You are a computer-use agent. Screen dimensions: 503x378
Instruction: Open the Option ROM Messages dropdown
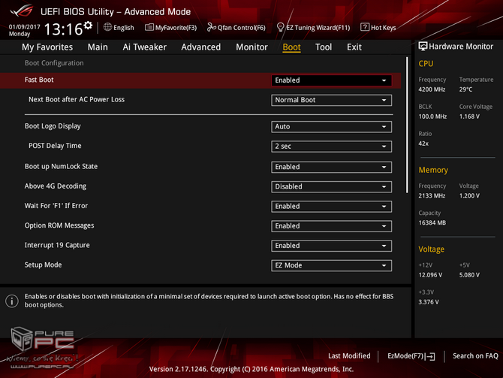coord(331,226)
